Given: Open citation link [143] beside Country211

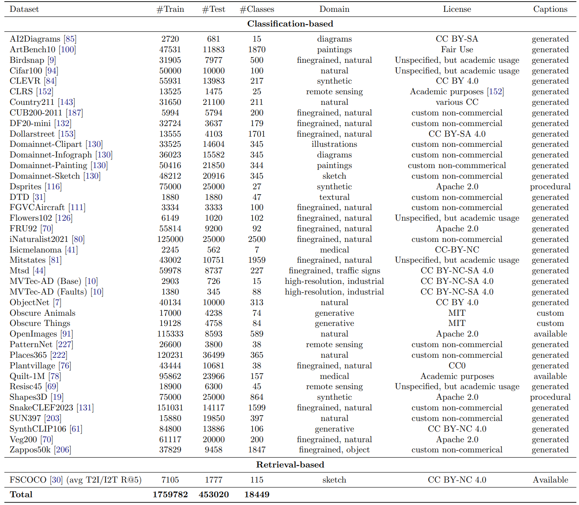Looking at the screenshot, I should pyautogui.click(x=67, y=102).
